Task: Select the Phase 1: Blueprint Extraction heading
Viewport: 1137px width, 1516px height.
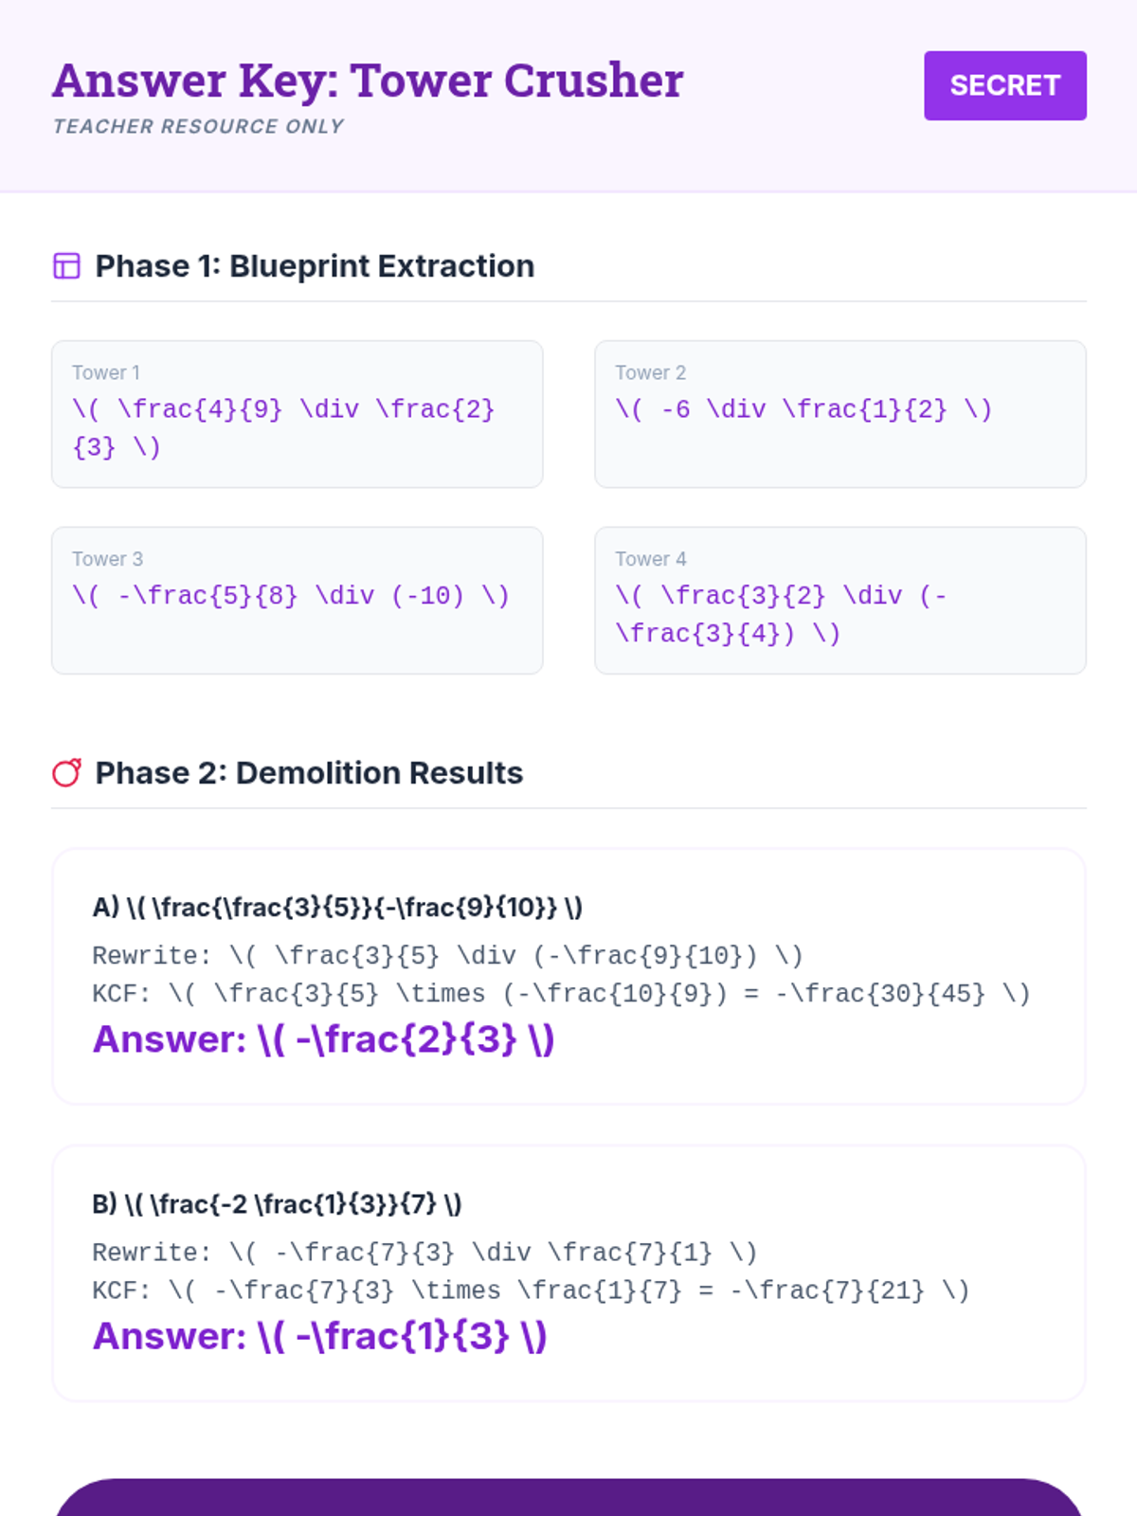Action: tap(315, 266)
